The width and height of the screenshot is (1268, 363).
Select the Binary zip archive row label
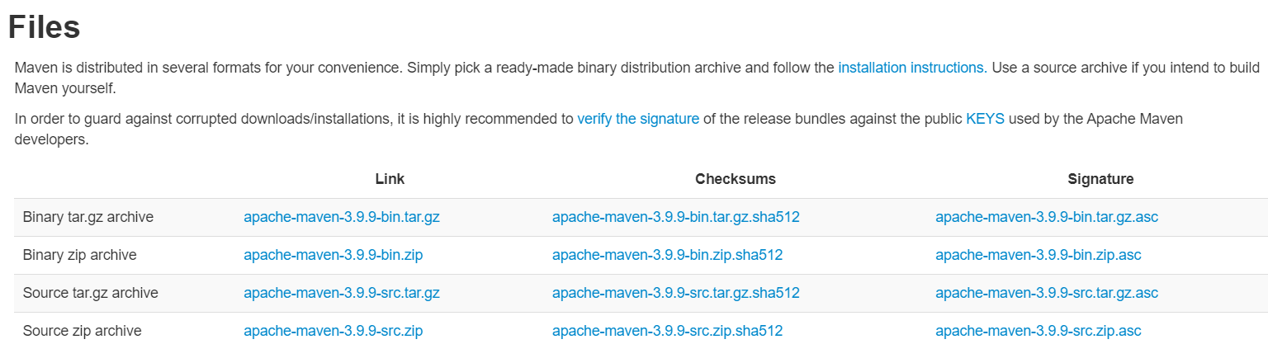pos(79,256)
